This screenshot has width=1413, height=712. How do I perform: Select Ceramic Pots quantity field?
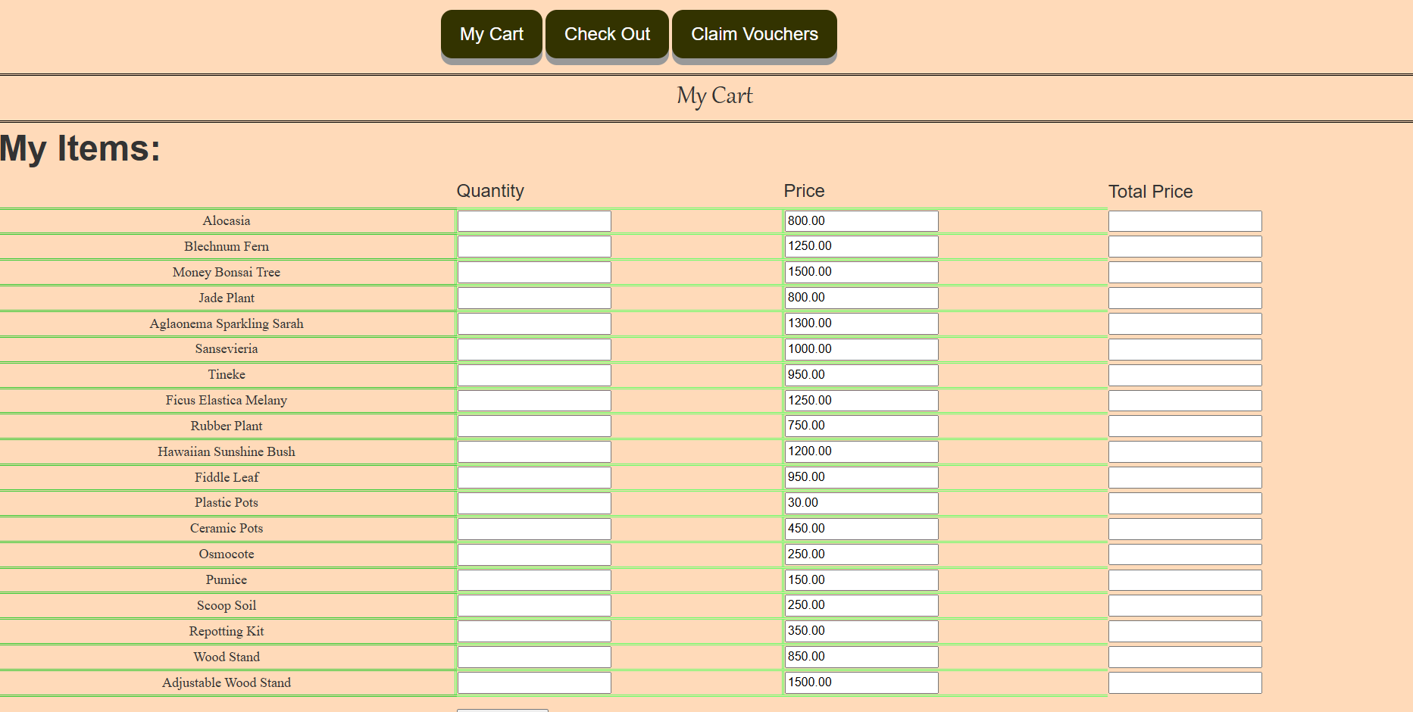(x=534, y=529)
